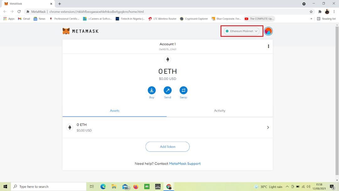Screen dimensions: 339x191
Task: Open the Reading list
Action: click(x=326, y=19)
